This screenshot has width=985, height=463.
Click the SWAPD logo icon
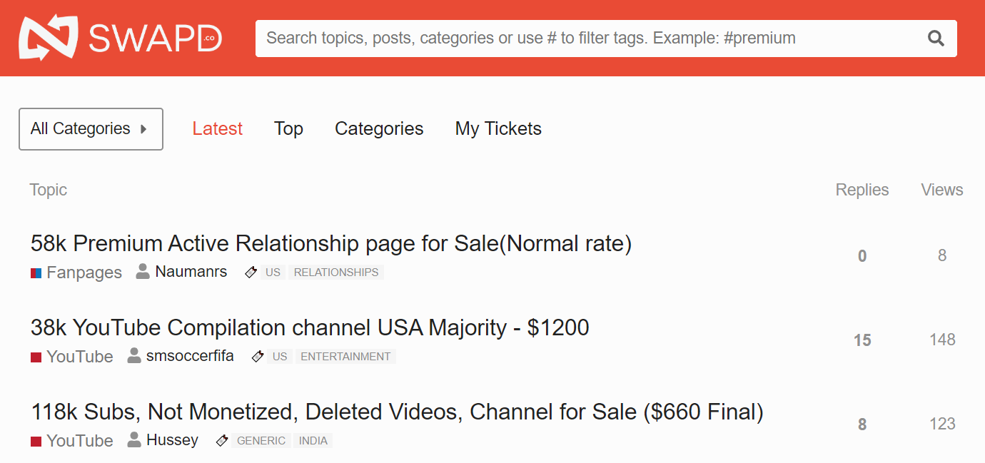point(49,38)
